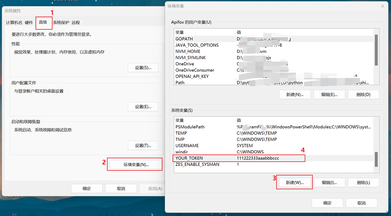
Task: Click 编辑(I)... under system variables
Action: point(329,182)
